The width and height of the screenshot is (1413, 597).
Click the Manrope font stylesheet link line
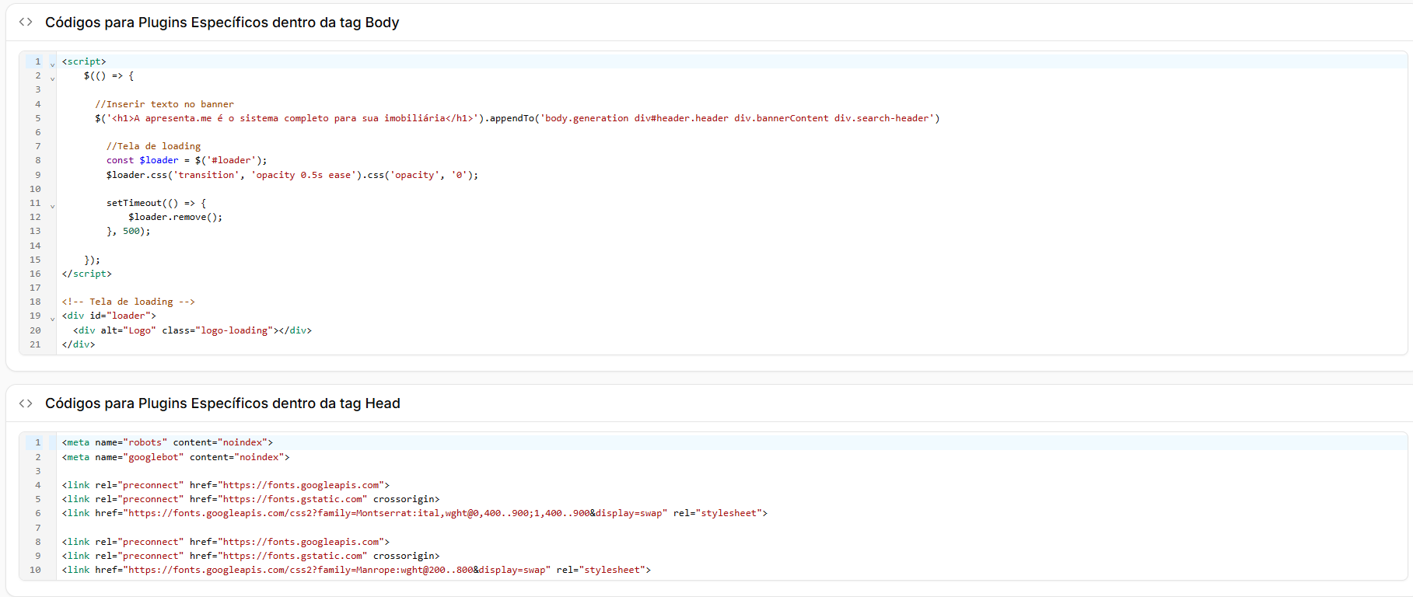coord(356,570)
